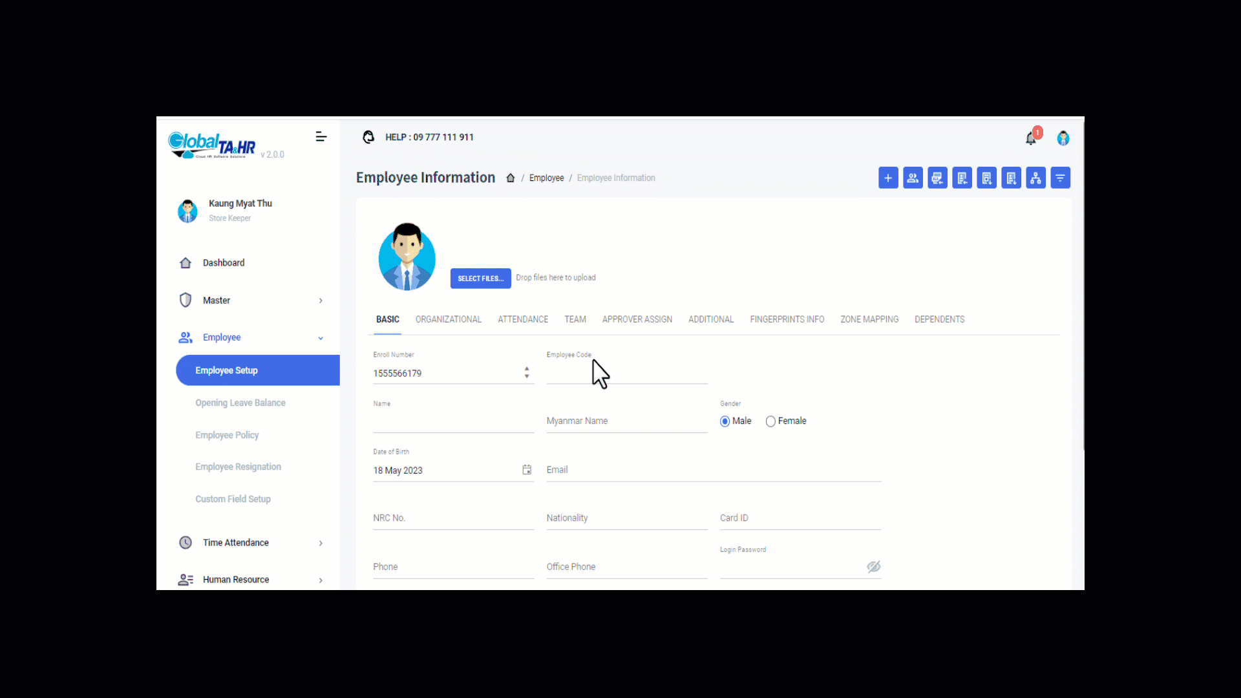The width and height of the screenshot is (1241, 698).
Task: Open the organization chart icon
Action: 1035,178
